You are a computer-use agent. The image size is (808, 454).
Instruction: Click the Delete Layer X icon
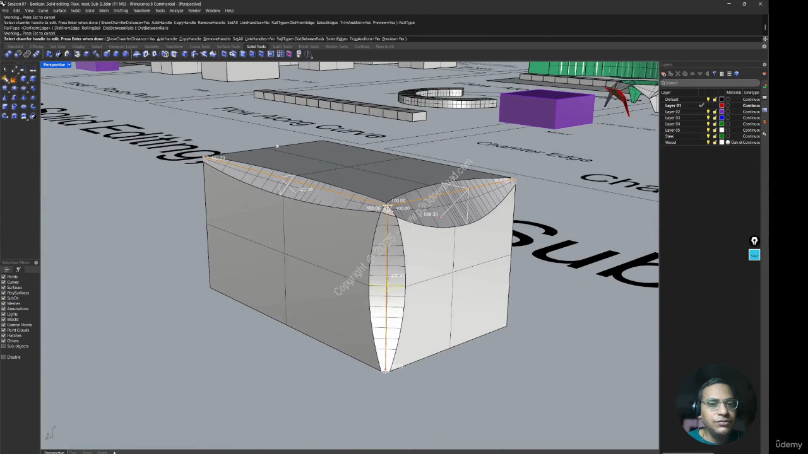(678, 74)
